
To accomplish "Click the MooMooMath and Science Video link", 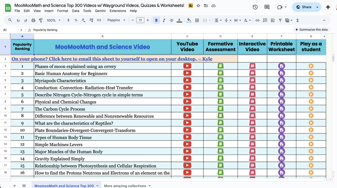I will pyautogui.click(x=103, y=47).
